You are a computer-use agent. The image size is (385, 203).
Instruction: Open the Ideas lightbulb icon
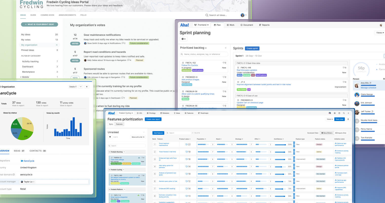click(175, 113)
